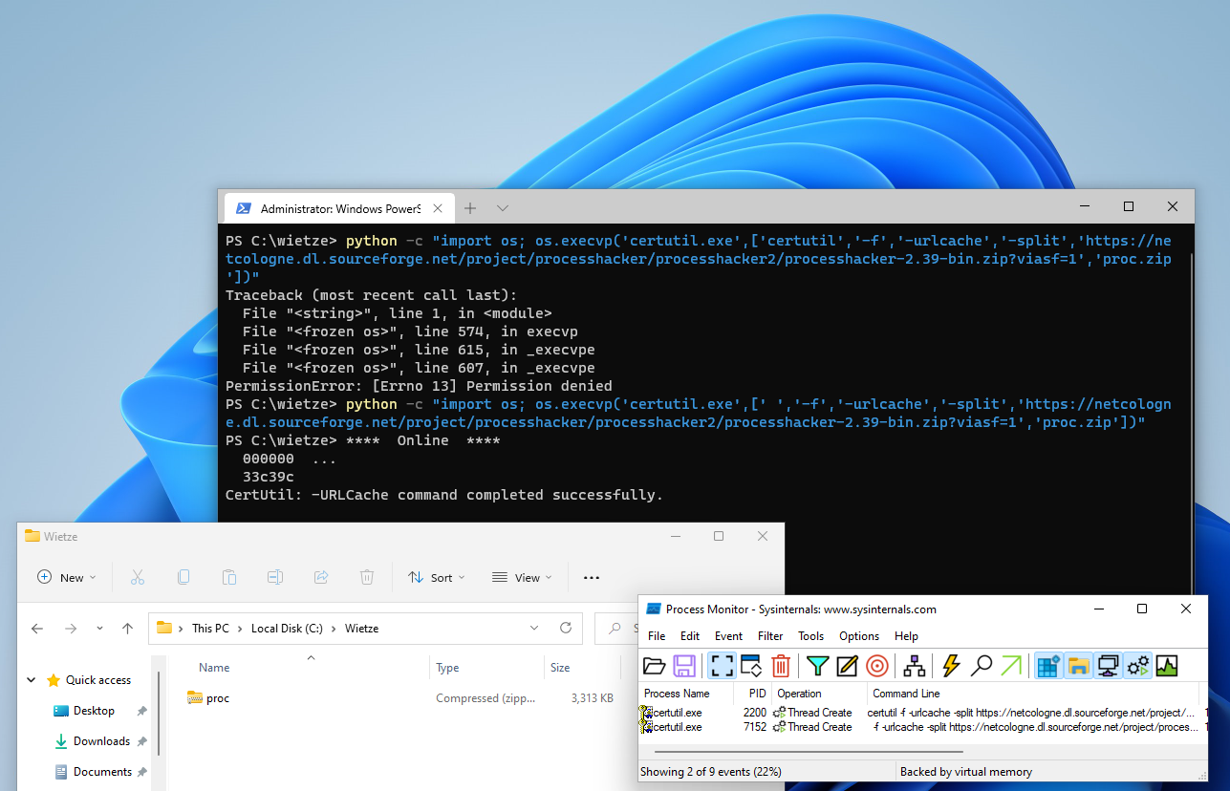
Task: Toggle Show File System Activity in Process Monitor
Action: point(1079,666)
